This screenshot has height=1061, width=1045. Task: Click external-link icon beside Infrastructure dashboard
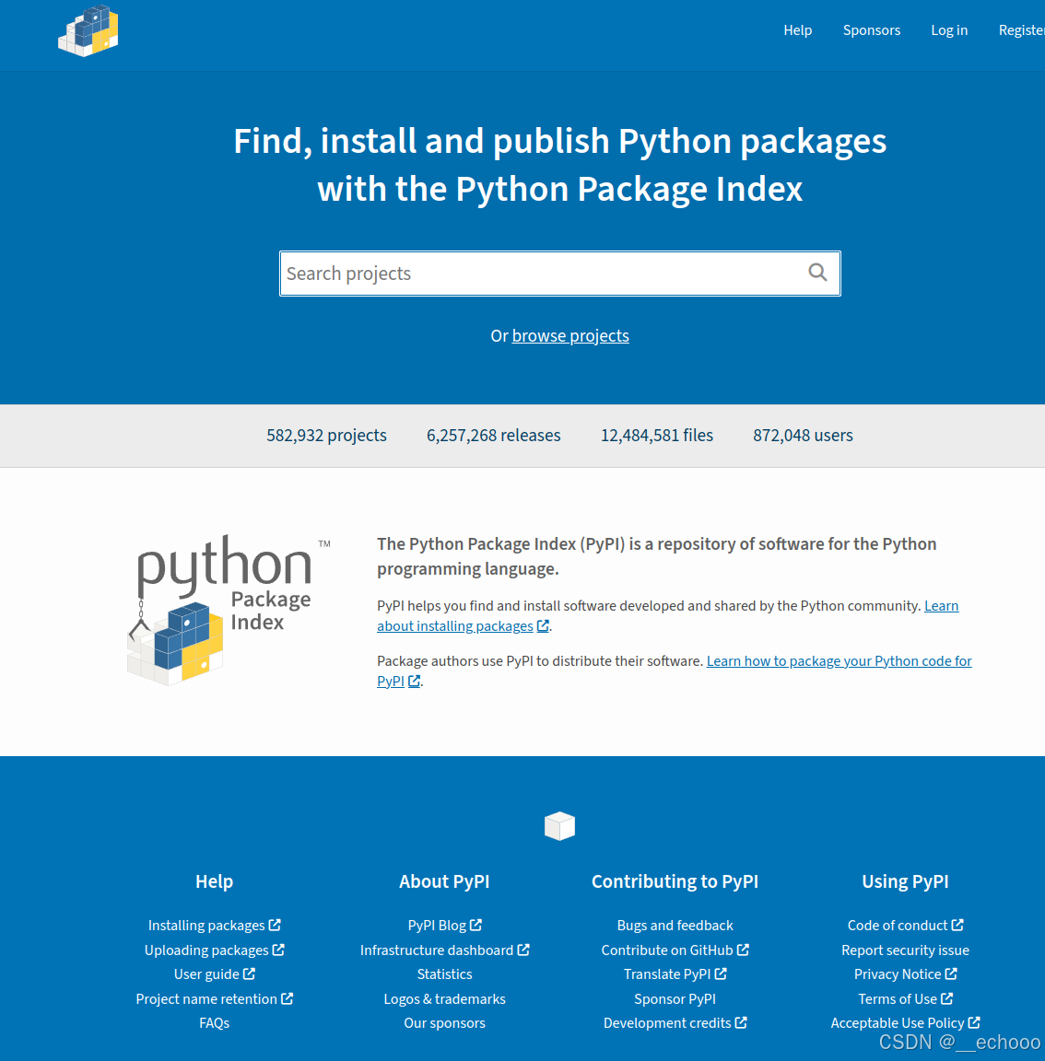click(523, 950)
